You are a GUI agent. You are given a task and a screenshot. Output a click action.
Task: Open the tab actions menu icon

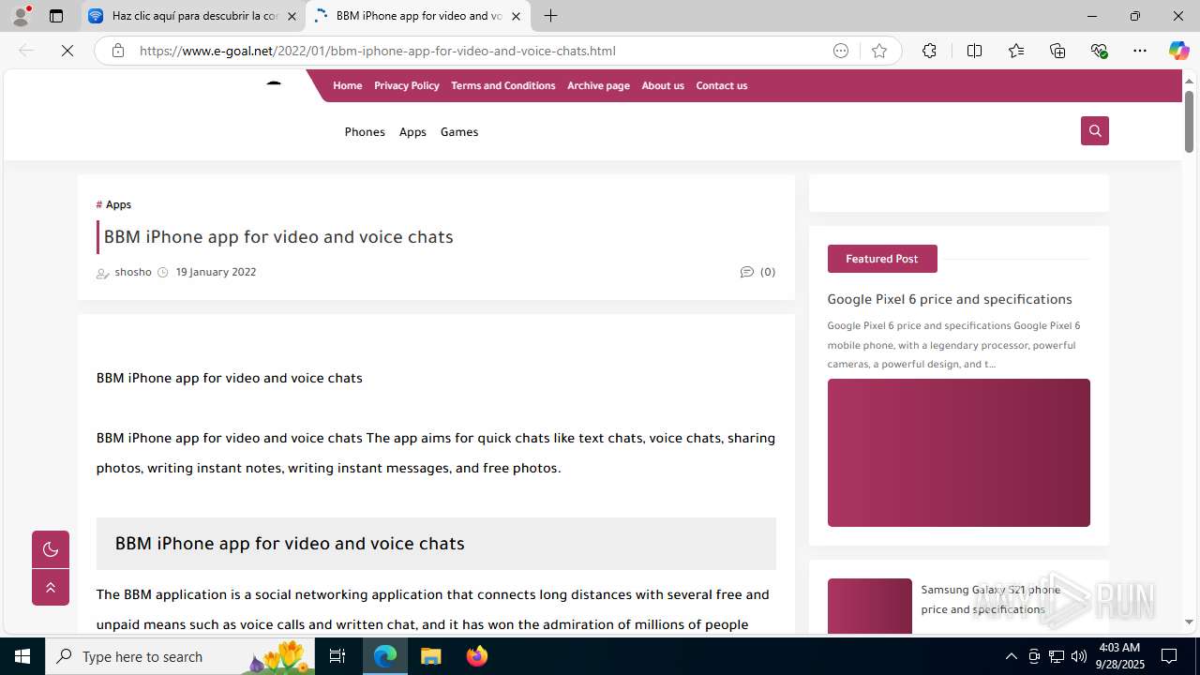pos(56,16)
